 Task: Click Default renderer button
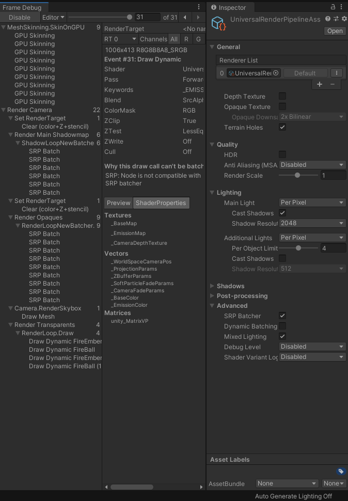[x=305, y=73]
